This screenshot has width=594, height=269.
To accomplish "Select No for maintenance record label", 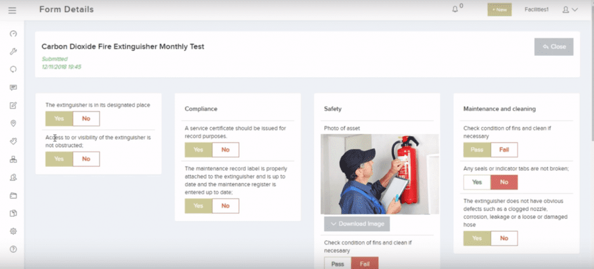I will [x=226, y=206].
